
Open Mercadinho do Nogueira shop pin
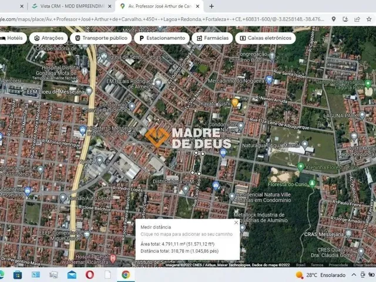coord(269,79)
